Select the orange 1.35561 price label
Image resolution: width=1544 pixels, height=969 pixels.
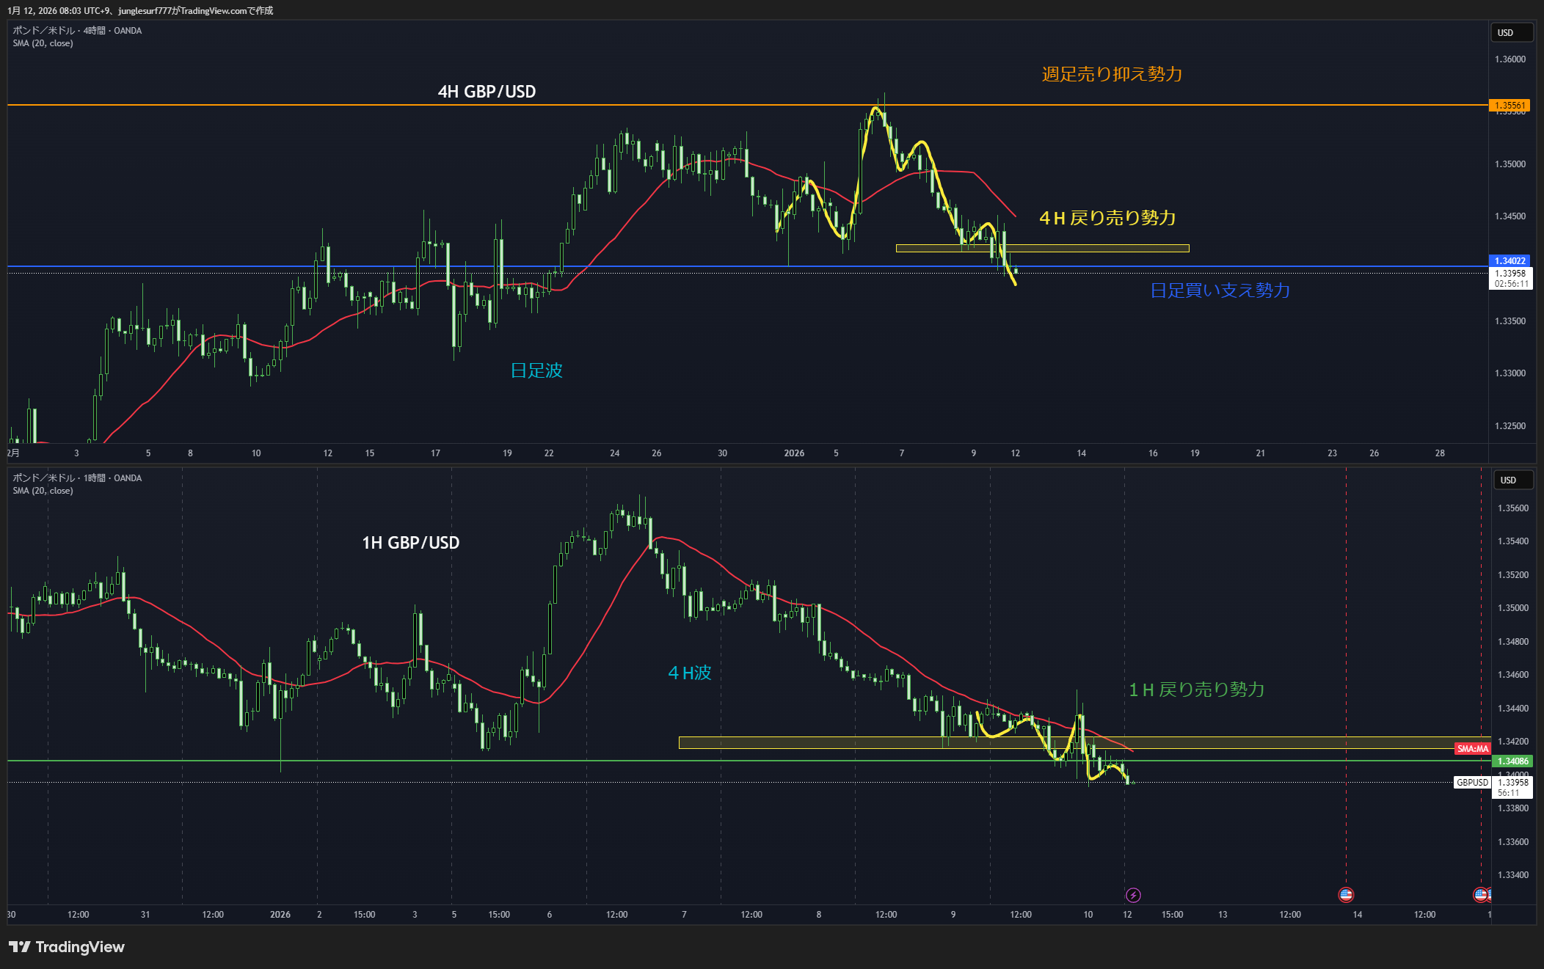(x=1510, y=106)
